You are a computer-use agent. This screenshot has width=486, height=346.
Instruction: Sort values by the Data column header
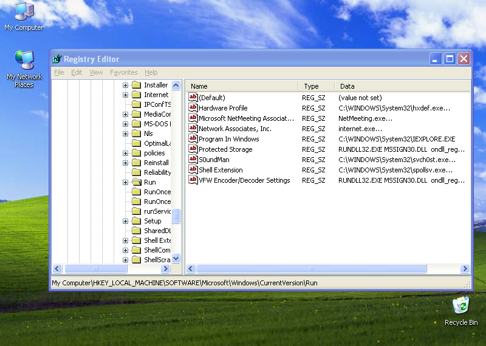[x=402, y=86]
